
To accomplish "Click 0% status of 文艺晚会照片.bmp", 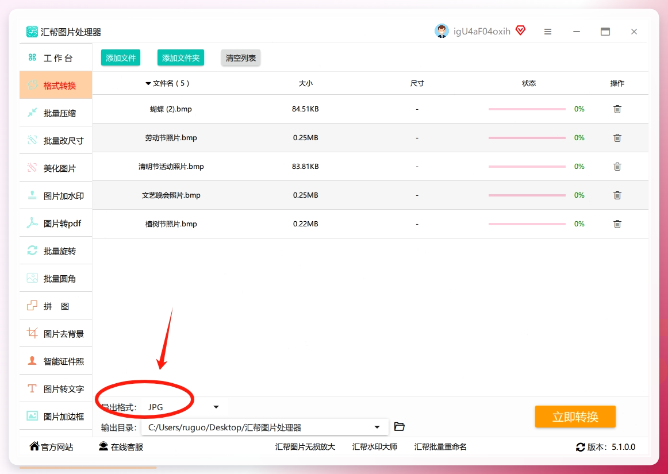I will point(579,195).
